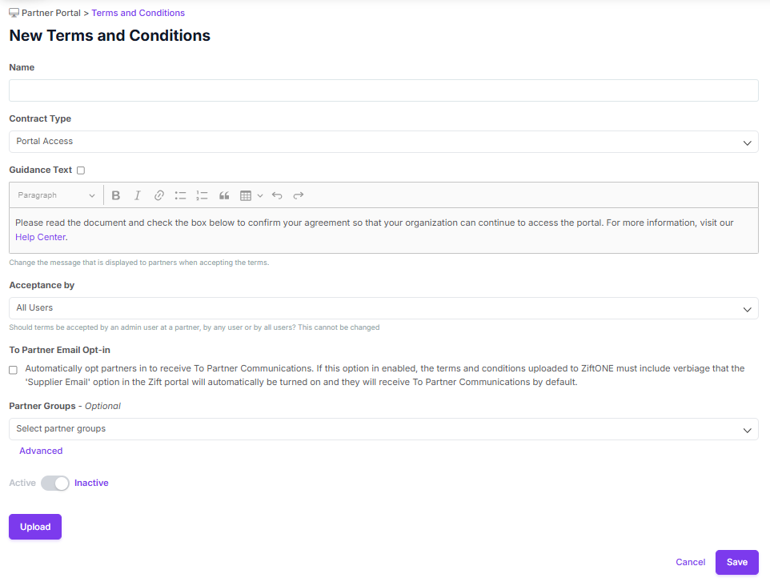
Task: Insert a bulleted list
Action: point(181,195)
